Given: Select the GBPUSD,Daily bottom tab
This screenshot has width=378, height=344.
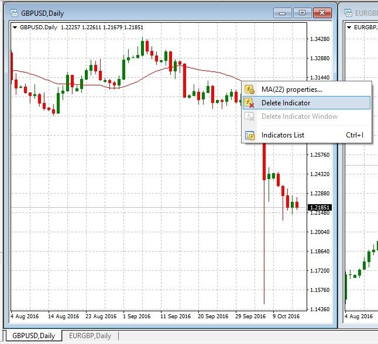Looking at the screenshot, I should tap(34, 336).
